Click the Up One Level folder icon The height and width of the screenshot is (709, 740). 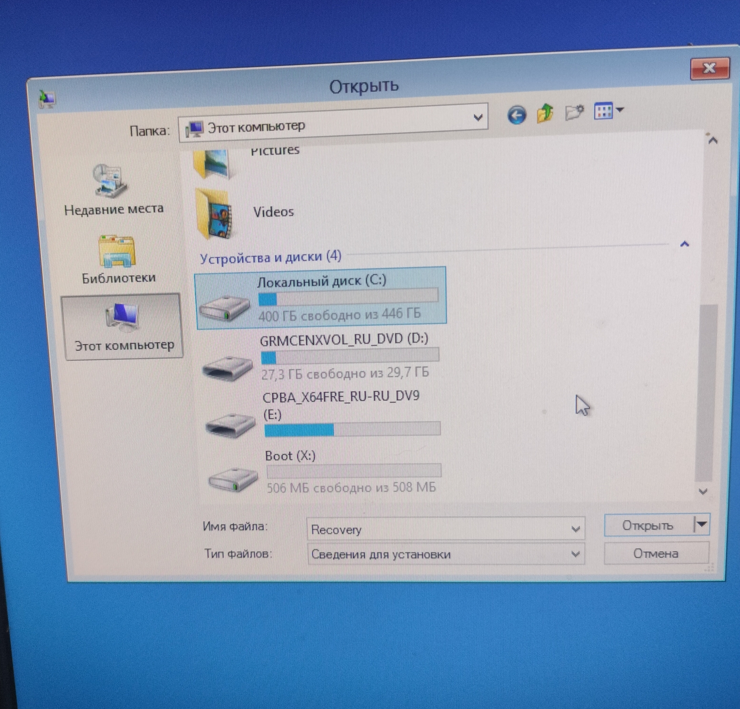545,114
